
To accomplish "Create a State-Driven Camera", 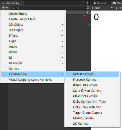I will click(92, 91).
